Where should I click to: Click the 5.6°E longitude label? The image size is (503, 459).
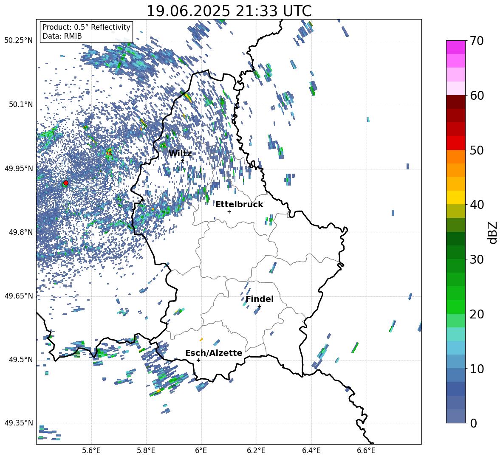[x=91, y=451]
